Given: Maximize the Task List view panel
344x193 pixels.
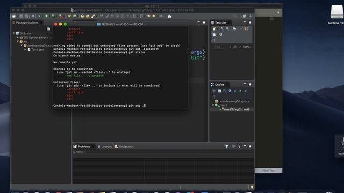Looking at the screenshot, I should pyautogui.click(x=250, y=23).
